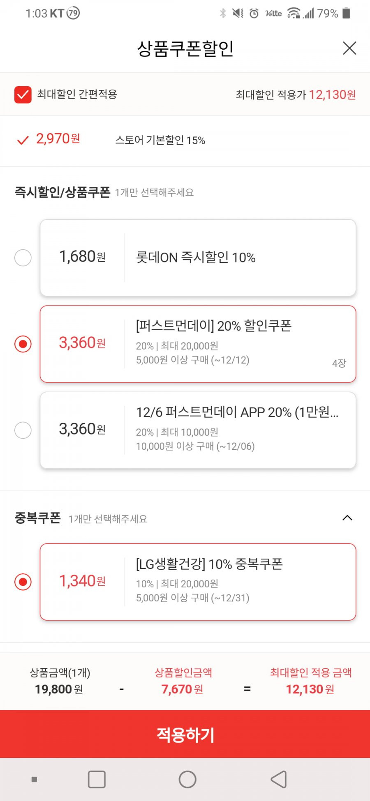Tap the 적용하기 apply button
Image resolution: width=370 pixels, height=801 pixels.
click(x=185, y=734)
